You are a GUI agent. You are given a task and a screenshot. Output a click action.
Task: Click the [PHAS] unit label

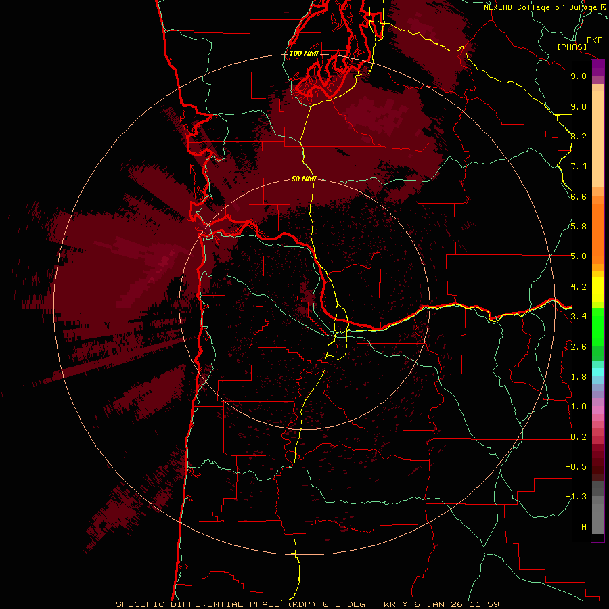point(572,47)
